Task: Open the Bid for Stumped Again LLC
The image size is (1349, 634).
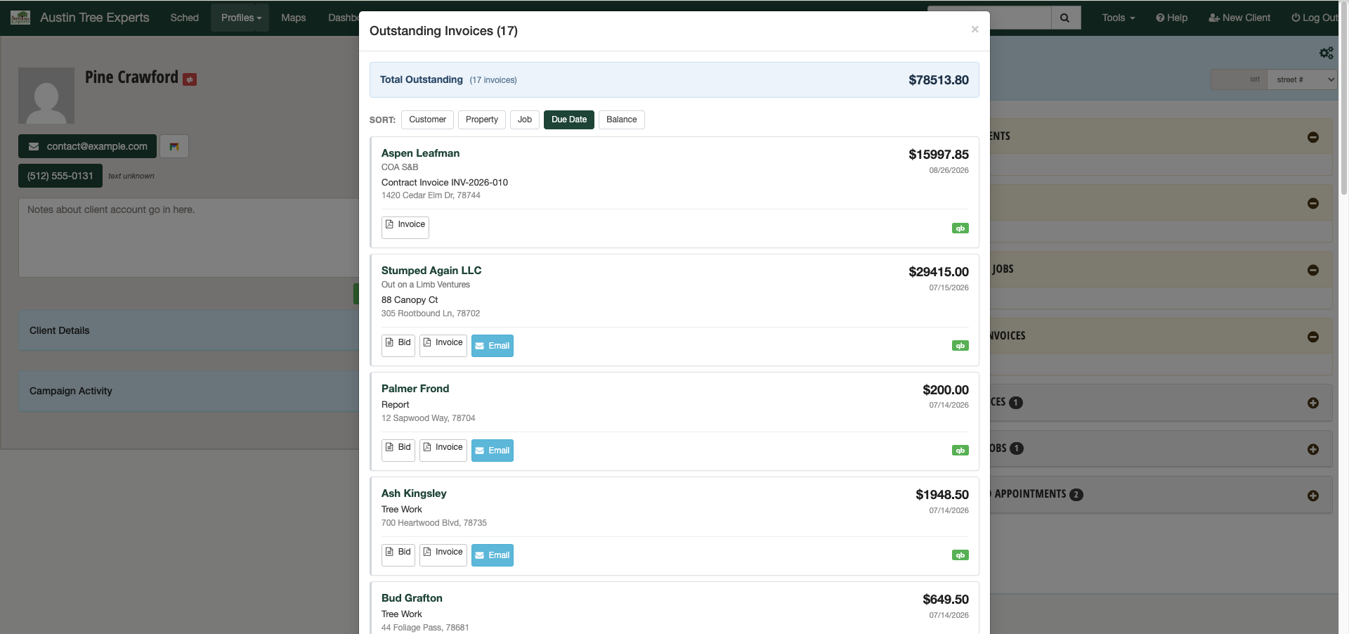Action: pos(398,345)
